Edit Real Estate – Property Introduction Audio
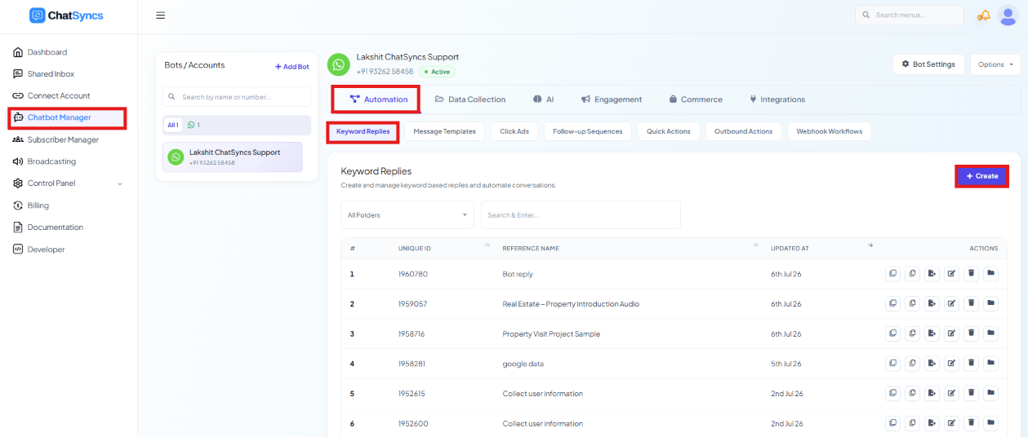This screenshot has width=1028, height=437. click(951, 303)
